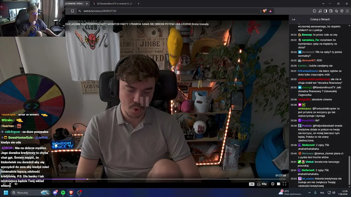Screen dimensions: 351x197
Task: Open the browser extensions puzzle icon
Action: pyautogui.click(x=315, y=11)
